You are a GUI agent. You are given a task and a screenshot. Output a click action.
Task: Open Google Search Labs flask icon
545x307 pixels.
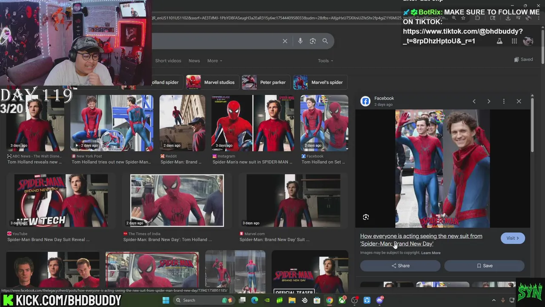click(499, 41)
